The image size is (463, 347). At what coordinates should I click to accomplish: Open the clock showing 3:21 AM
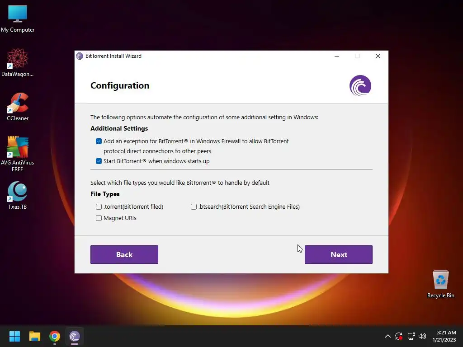click(x=444, y=336)
